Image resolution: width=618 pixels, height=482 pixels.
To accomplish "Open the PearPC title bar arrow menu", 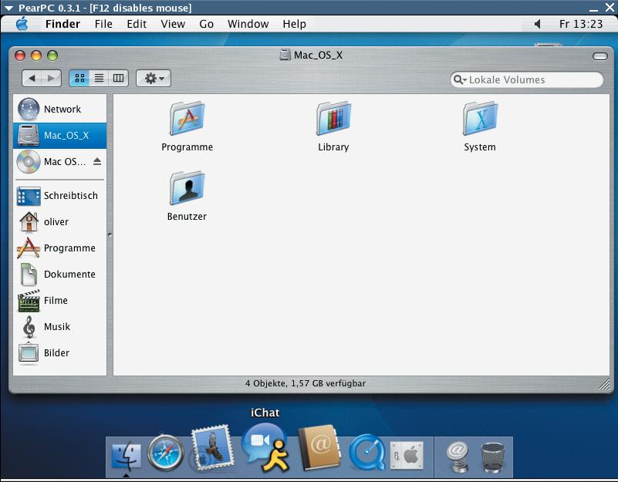I will [8, 8].
